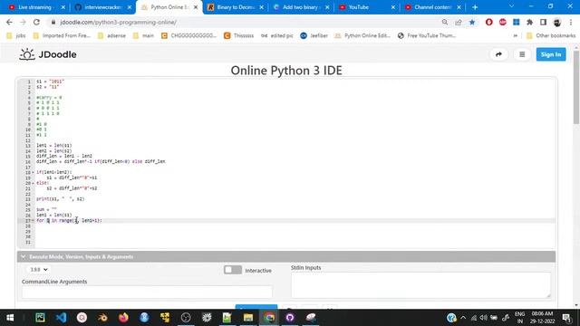Open Blender from the taskbar
The height and width of the screenshot is (326, 580).
coord(102,318)
